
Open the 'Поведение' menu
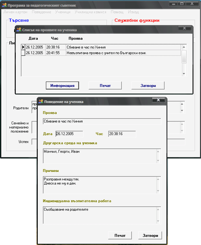41,12
